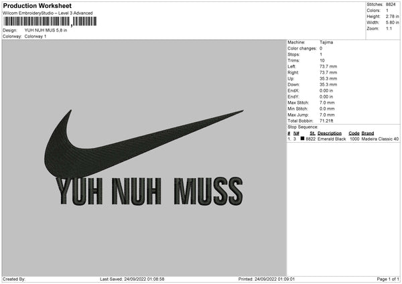Viewport: 402px width, 284px height.
Task: Click the barcode at the top
Action: (50, 21)
